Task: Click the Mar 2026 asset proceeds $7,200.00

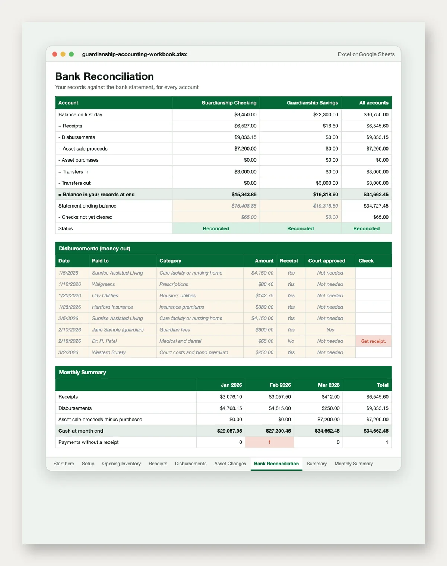Action: (x=318, y=420)
